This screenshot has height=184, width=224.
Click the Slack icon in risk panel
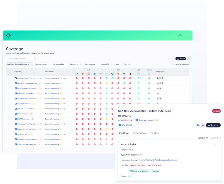(x=203, y=125)
